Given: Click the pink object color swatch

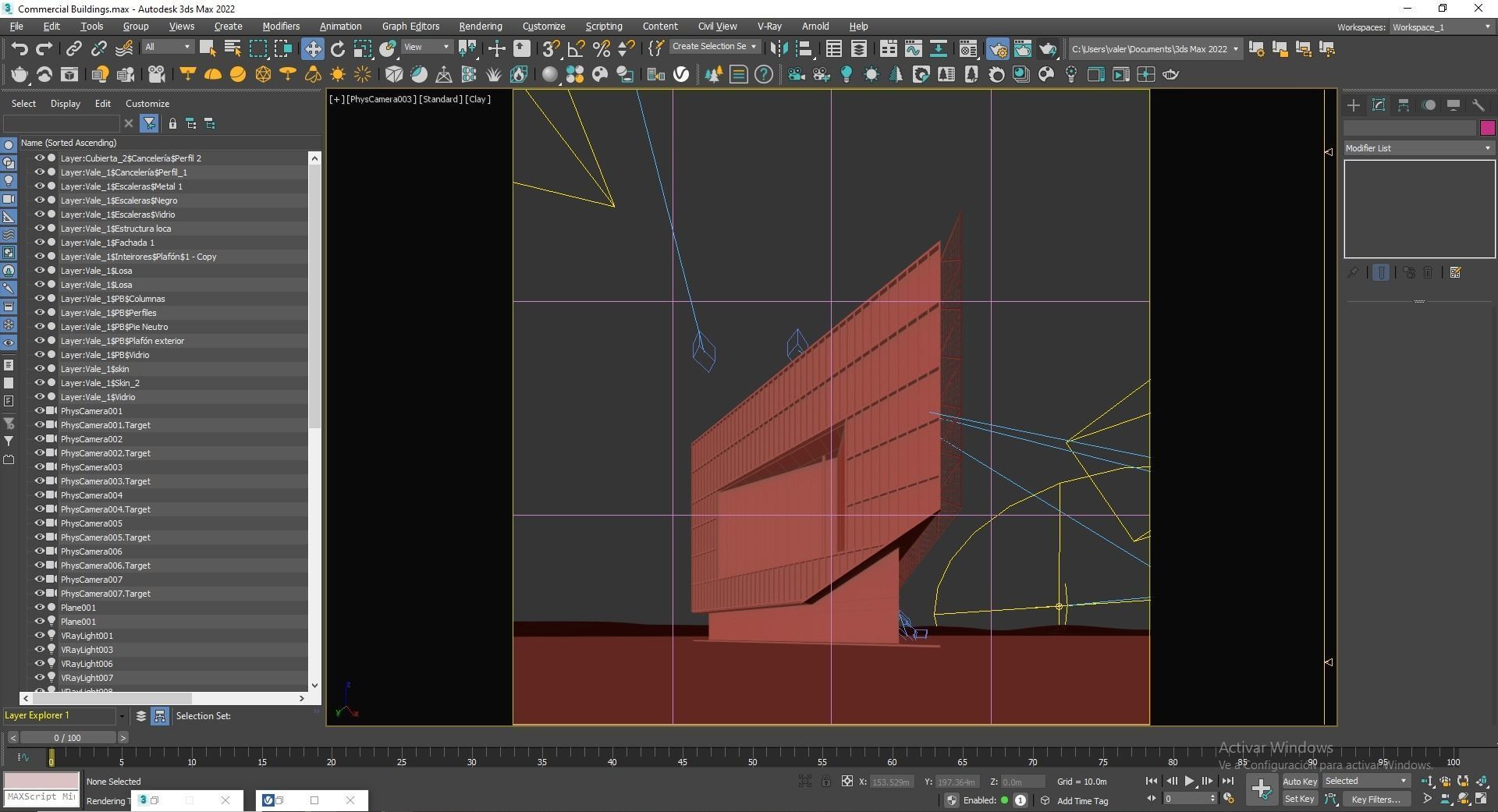Looking at the screenshot, I should 1487,128.
